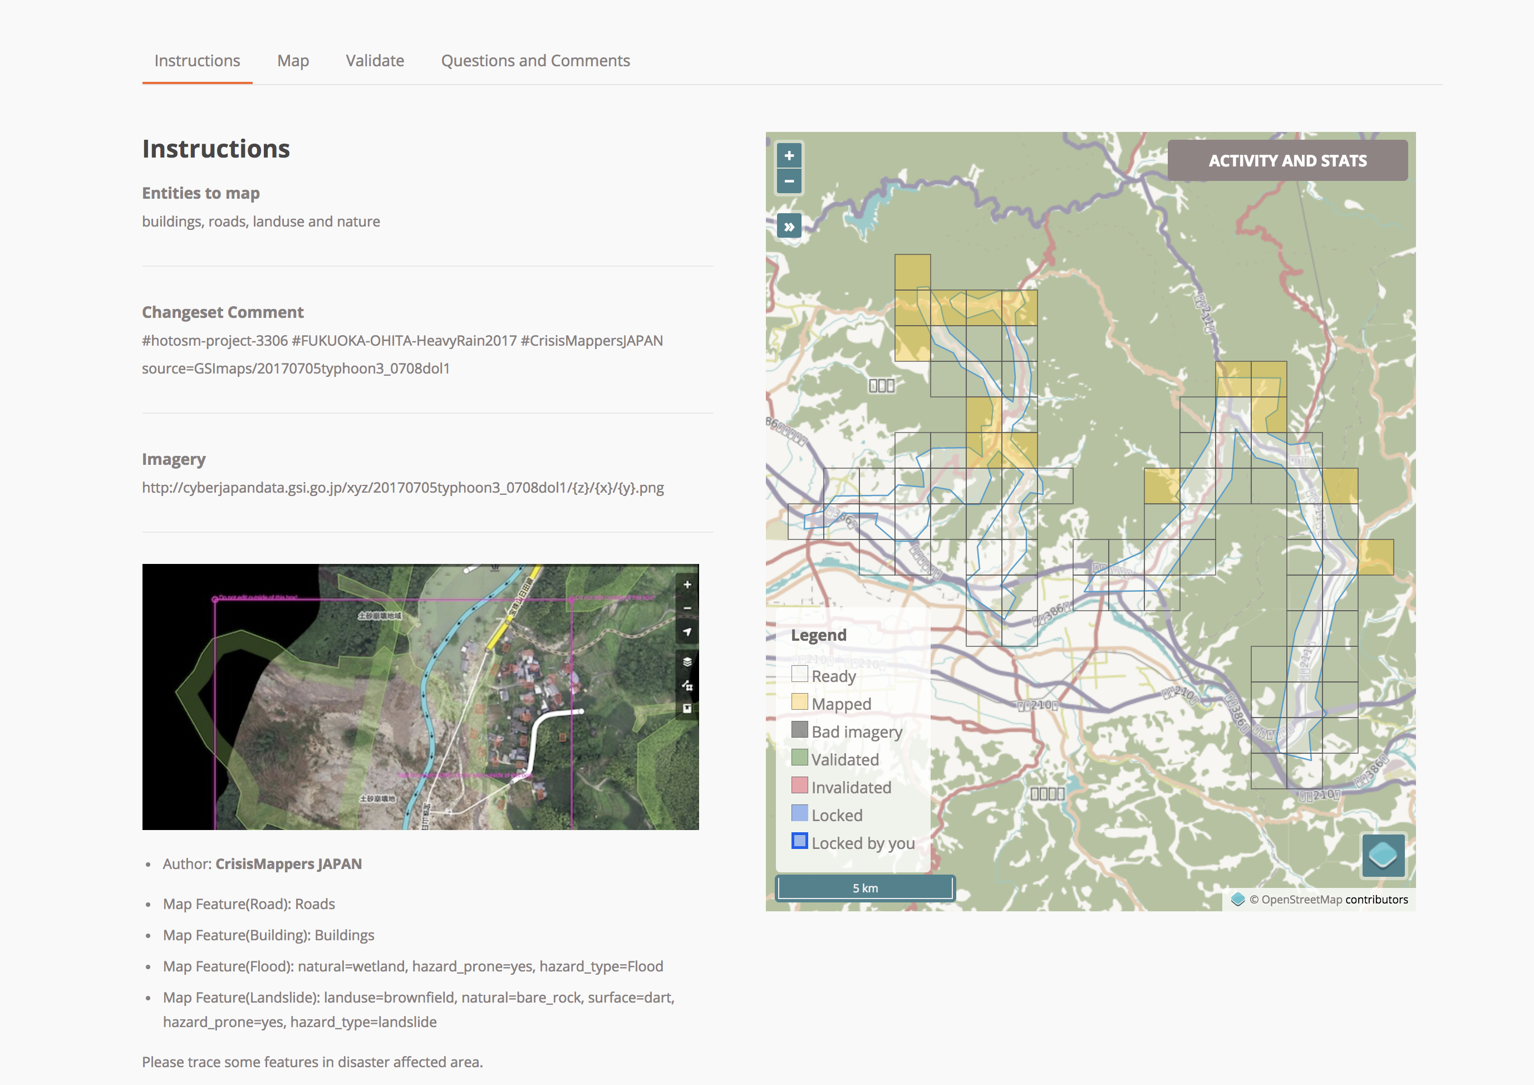The width and height of the screenshot is (1534, 1085).
Task: Follow the OpenStreetMap attribution link
Action: click(x=1301, y=899)
